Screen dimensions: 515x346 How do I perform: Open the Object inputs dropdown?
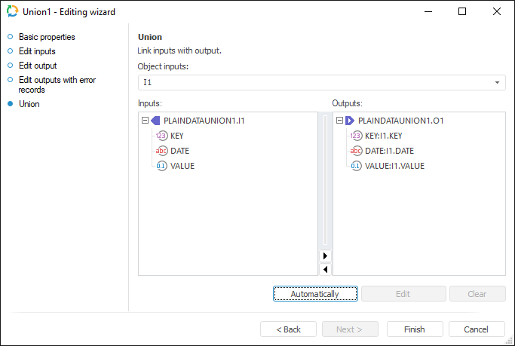tap(498, 82)
